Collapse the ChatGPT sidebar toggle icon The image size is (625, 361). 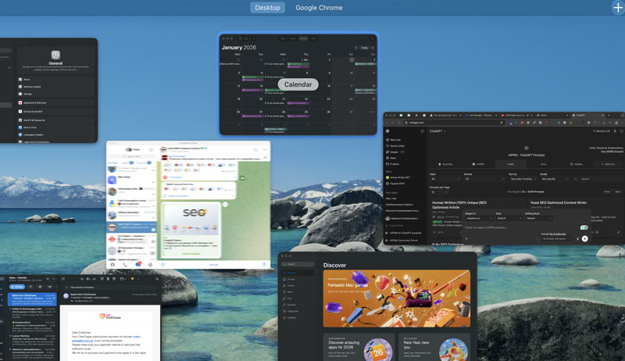[x=423, y=131]
